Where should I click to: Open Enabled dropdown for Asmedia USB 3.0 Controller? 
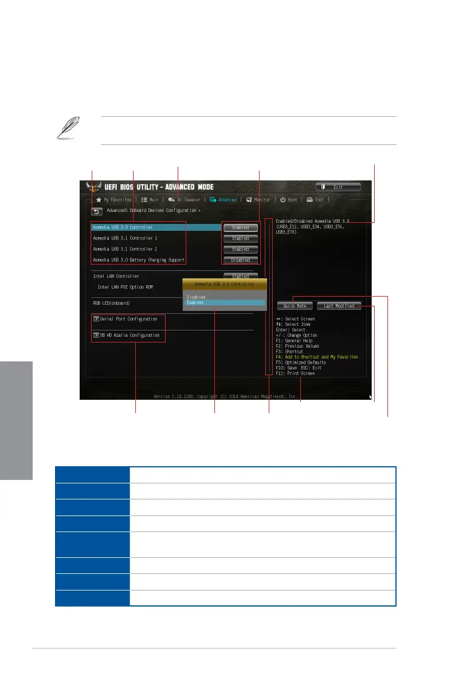241,227
